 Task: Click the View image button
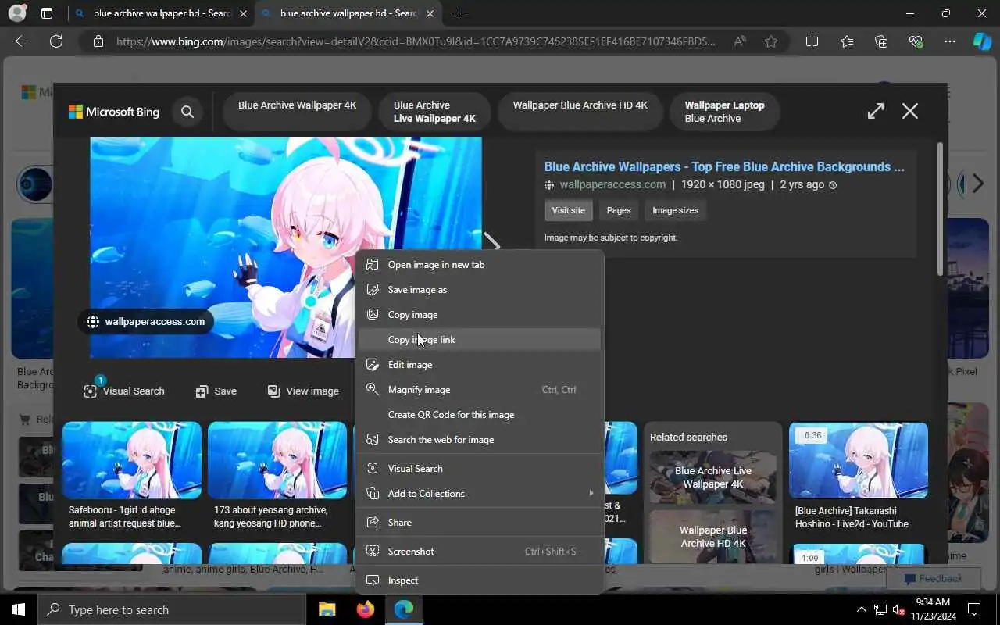(303, 391)
